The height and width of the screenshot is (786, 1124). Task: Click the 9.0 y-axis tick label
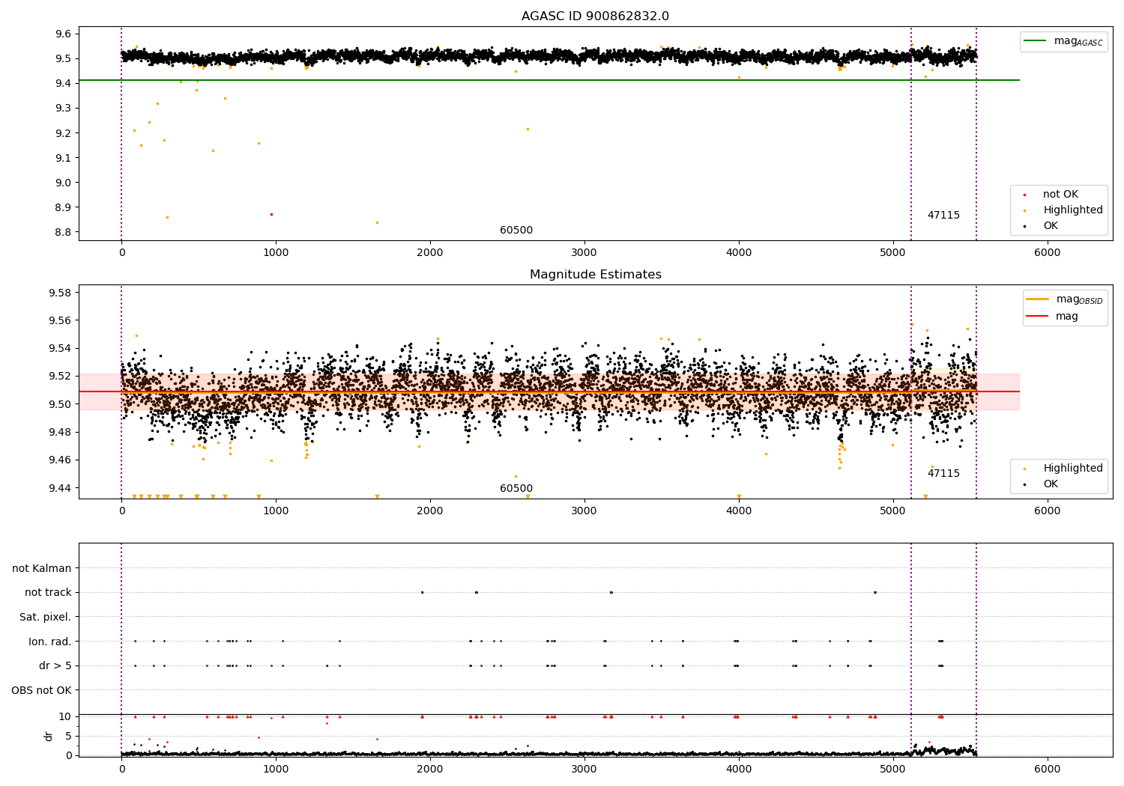(64, 183)
